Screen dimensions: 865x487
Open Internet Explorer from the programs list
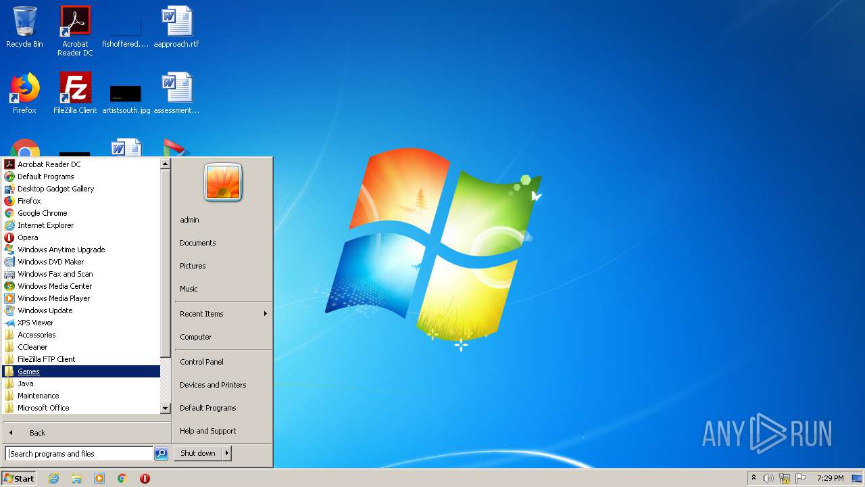tap(81, 225)
